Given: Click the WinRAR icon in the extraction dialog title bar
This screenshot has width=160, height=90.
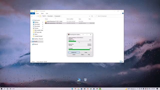Looking at the screenshot, I should (x=69, y=34).
